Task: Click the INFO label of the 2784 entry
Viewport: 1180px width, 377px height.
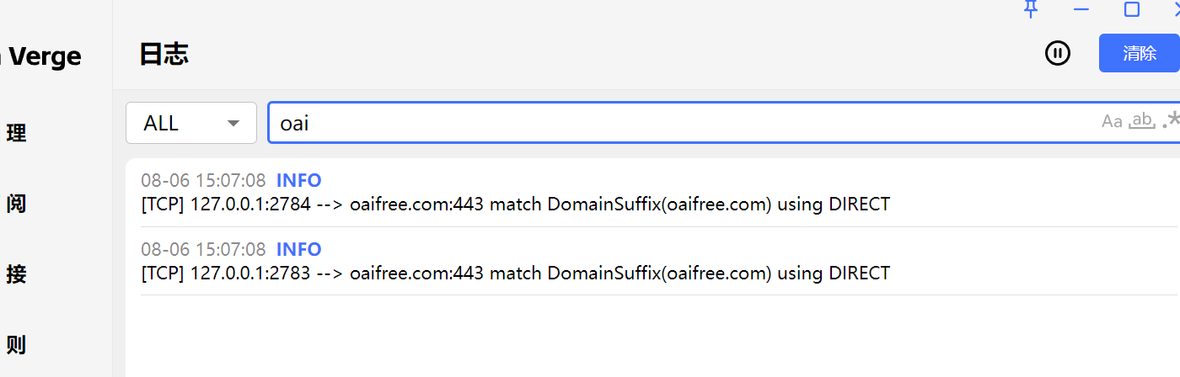Action: pyautogui.click(x=298, y=180)
